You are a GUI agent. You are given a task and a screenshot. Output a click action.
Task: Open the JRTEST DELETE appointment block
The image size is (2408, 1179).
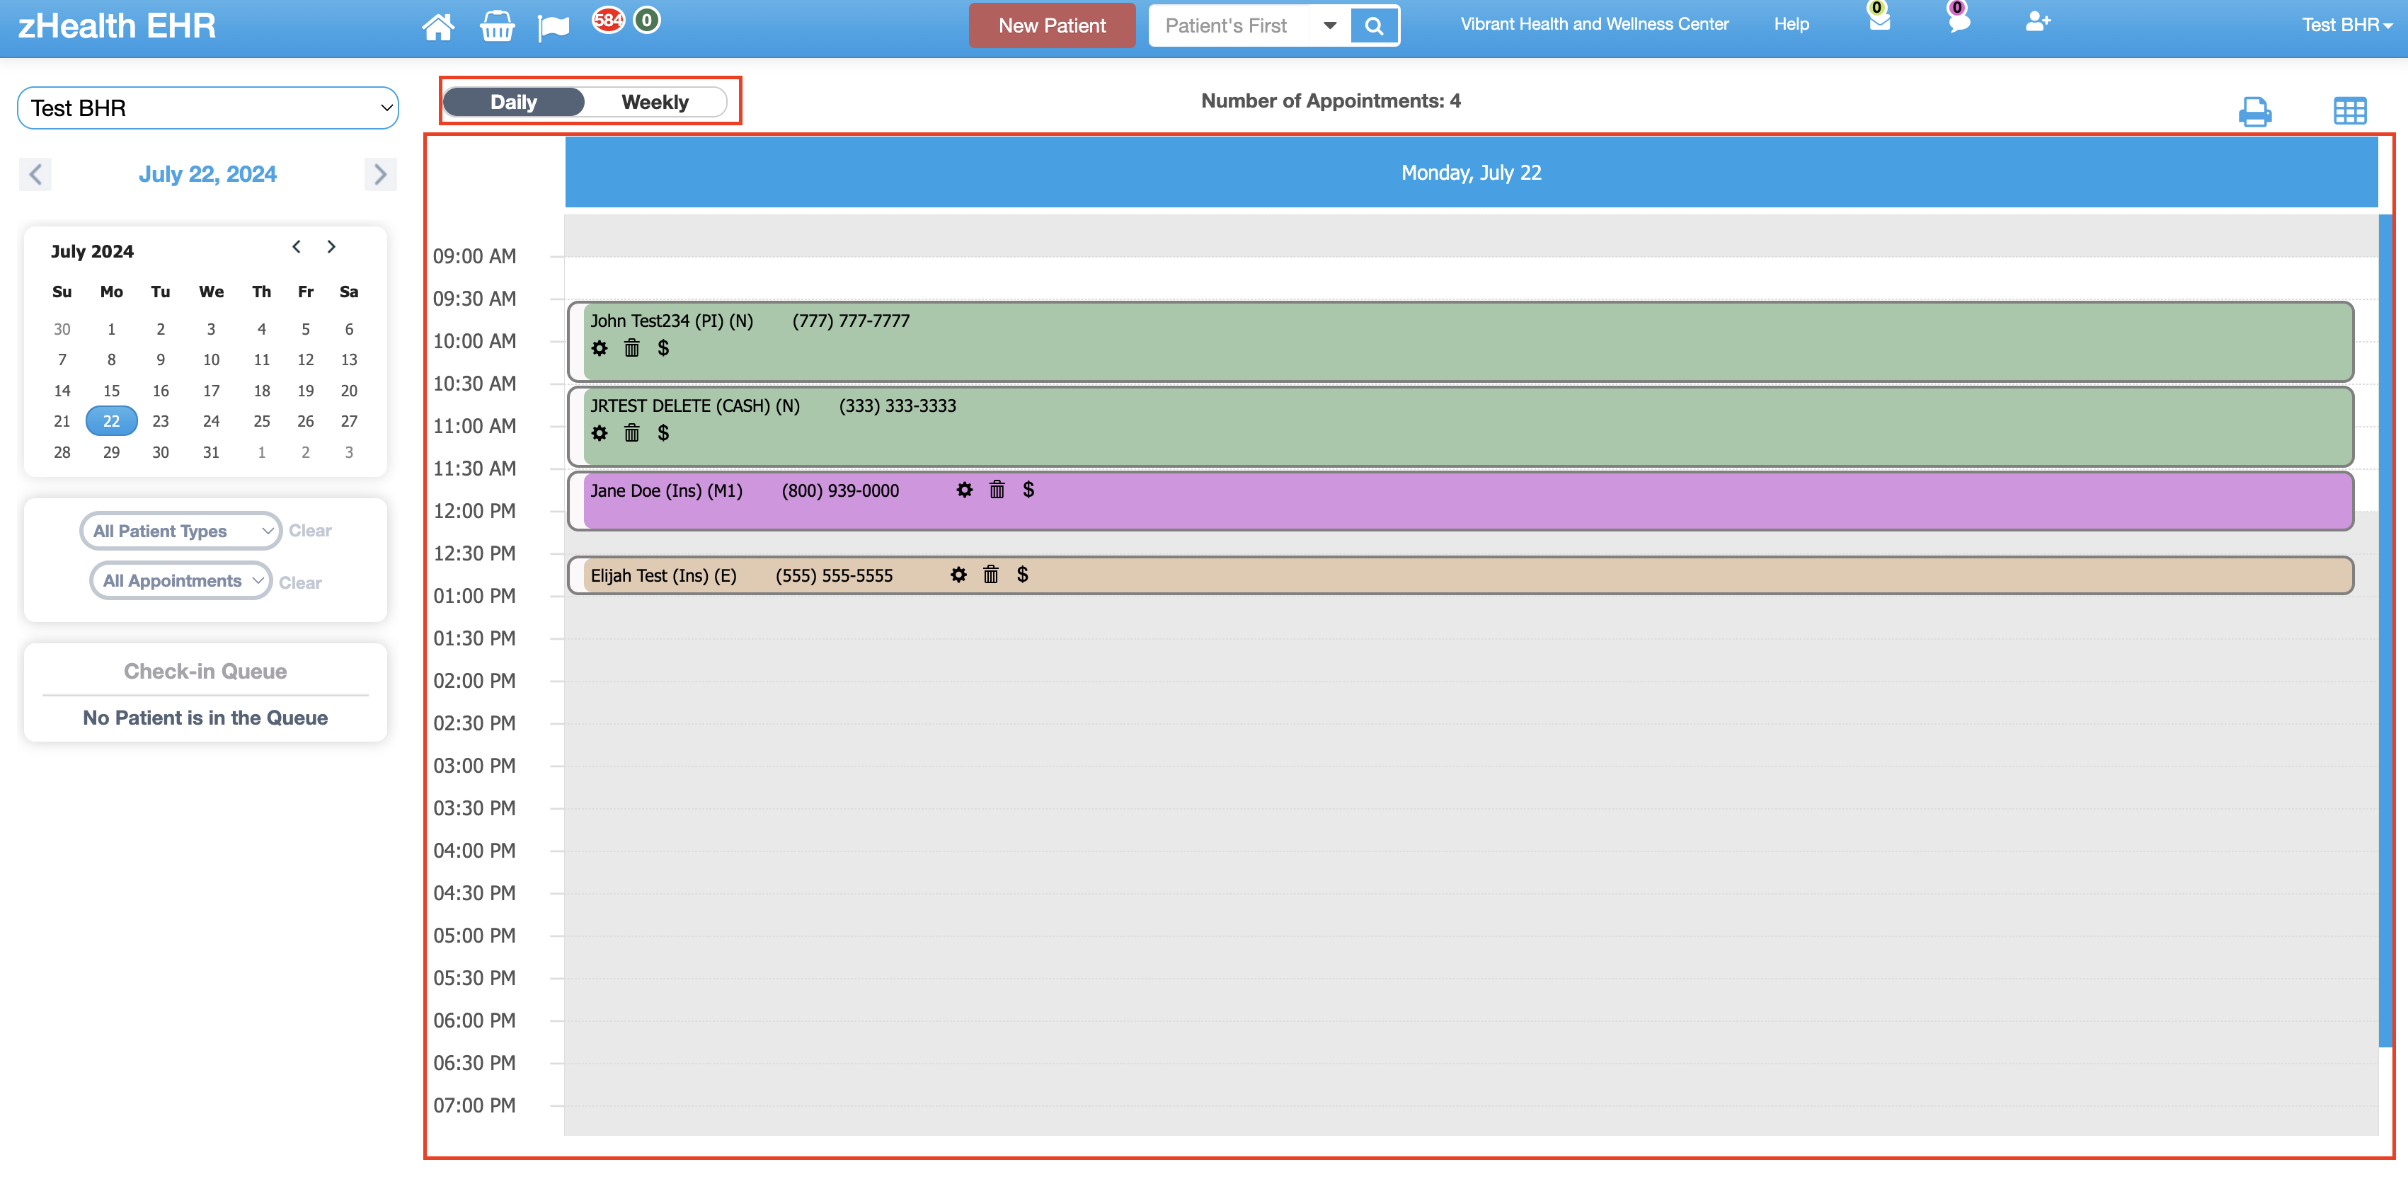click(1460, 426)
